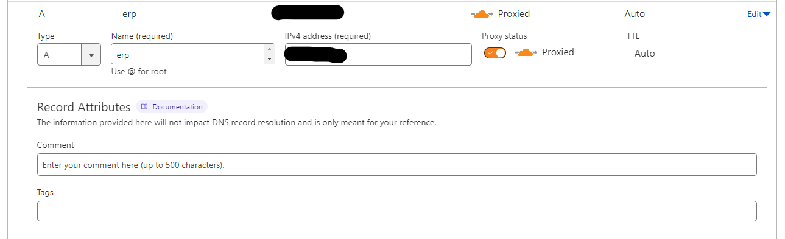Click the Proxied label in the record row
Image resolution: width=785 pixels, height=239 pixels.
click(x=514, y=14)
